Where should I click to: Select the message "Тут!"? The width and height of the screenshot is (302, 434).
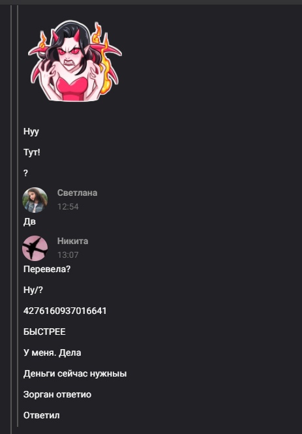click(32, 152)
